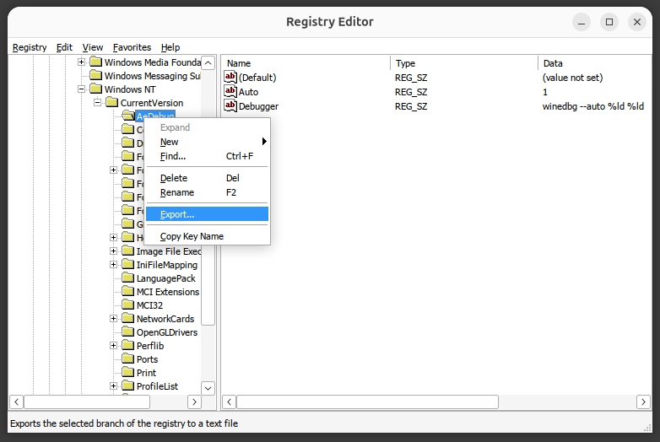660x442 pixels.
Task: Click the Windows NT folder icon
Action: (96, 89)
